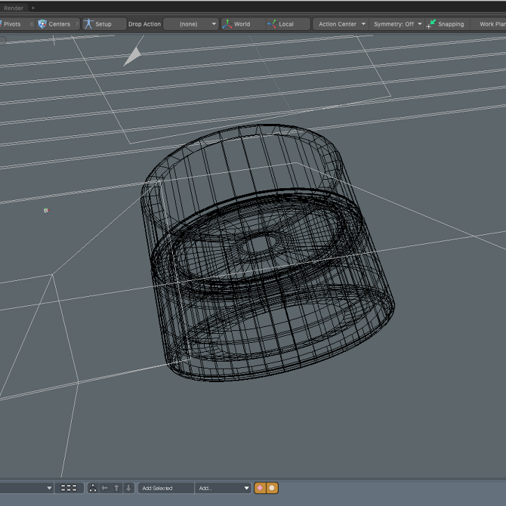Image resolution: width=506 pixels, height=506 pixels.
Task: Click the Pivots mode button
Action: (x=11, y=24)
